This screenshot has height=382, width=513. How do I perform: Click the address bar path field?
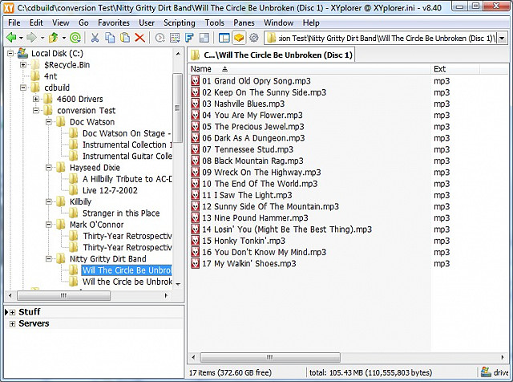386,39
